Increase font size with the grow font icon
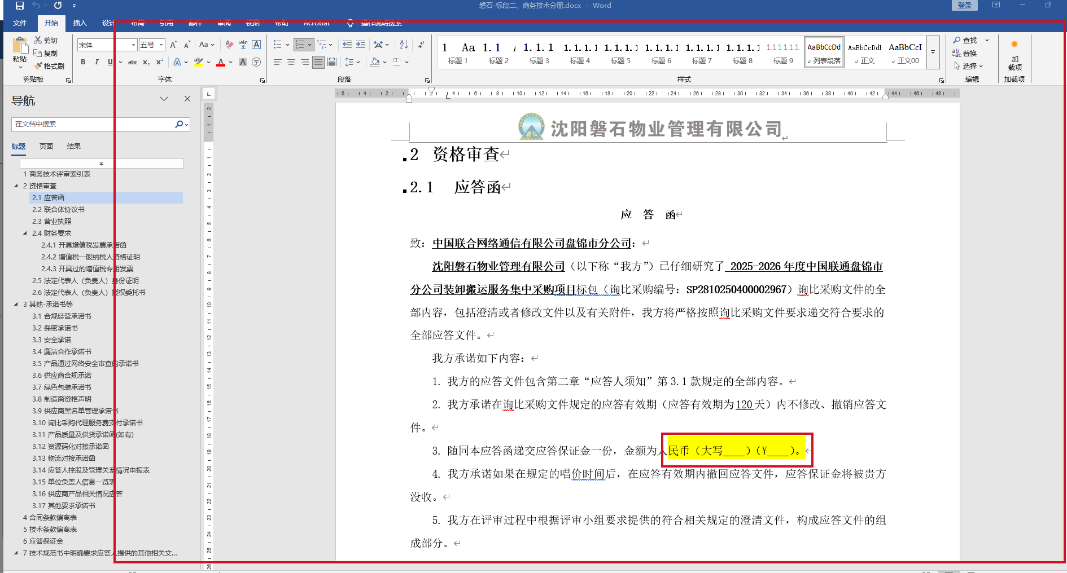 [x=173, y=45]
